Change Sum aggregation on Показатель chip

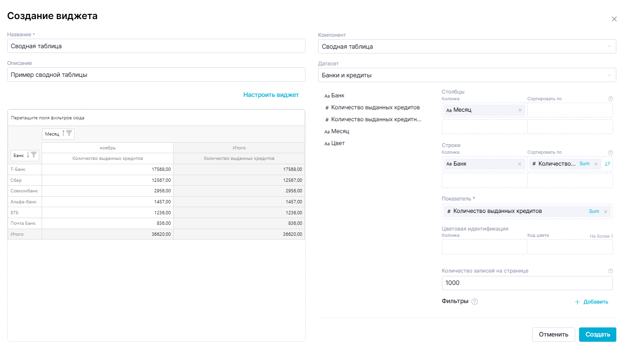click(594, 211)
